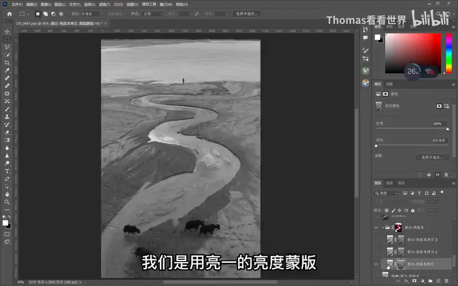Show the 黑白-亮版本拷贝 2 layer
The image size is (458, 286).
[376, 252]
